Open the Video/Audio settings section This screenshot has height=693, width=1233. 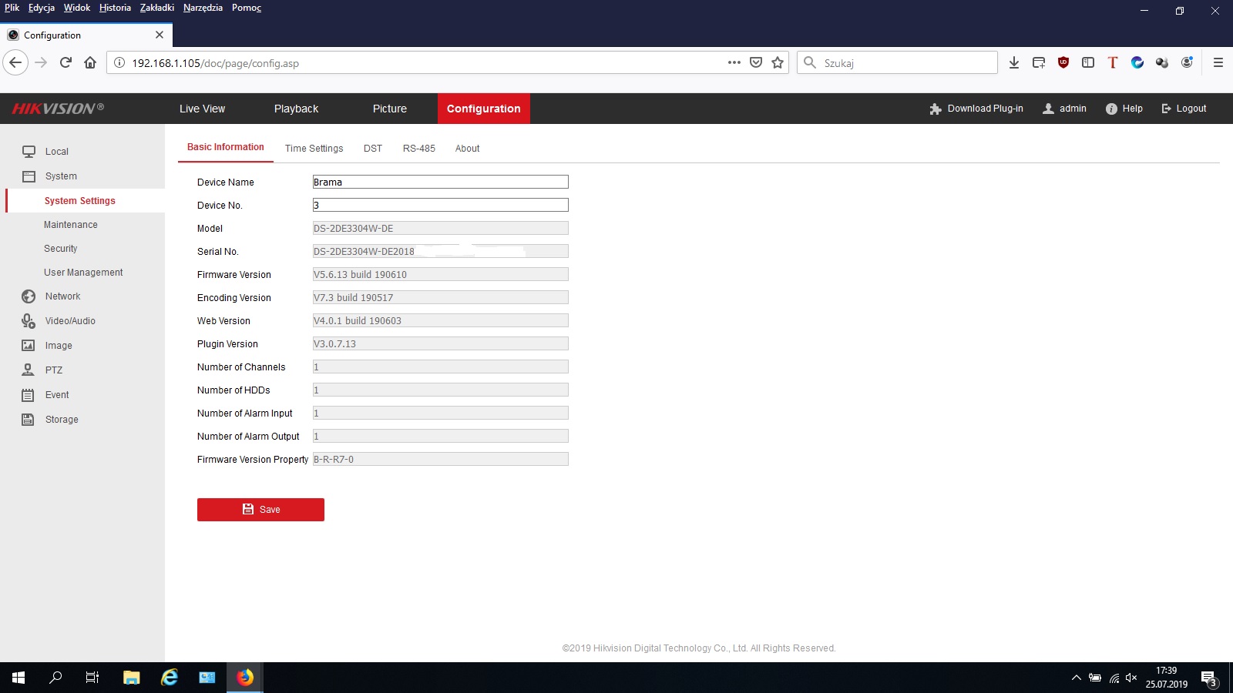coord(69,321)
